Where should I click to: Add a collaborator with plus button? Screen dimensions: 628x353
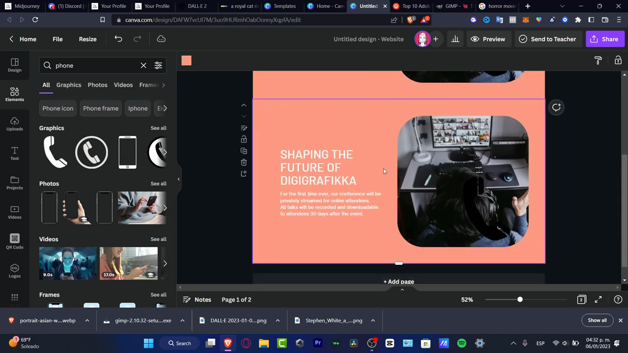pyautogui.click(x=436, y=39)
